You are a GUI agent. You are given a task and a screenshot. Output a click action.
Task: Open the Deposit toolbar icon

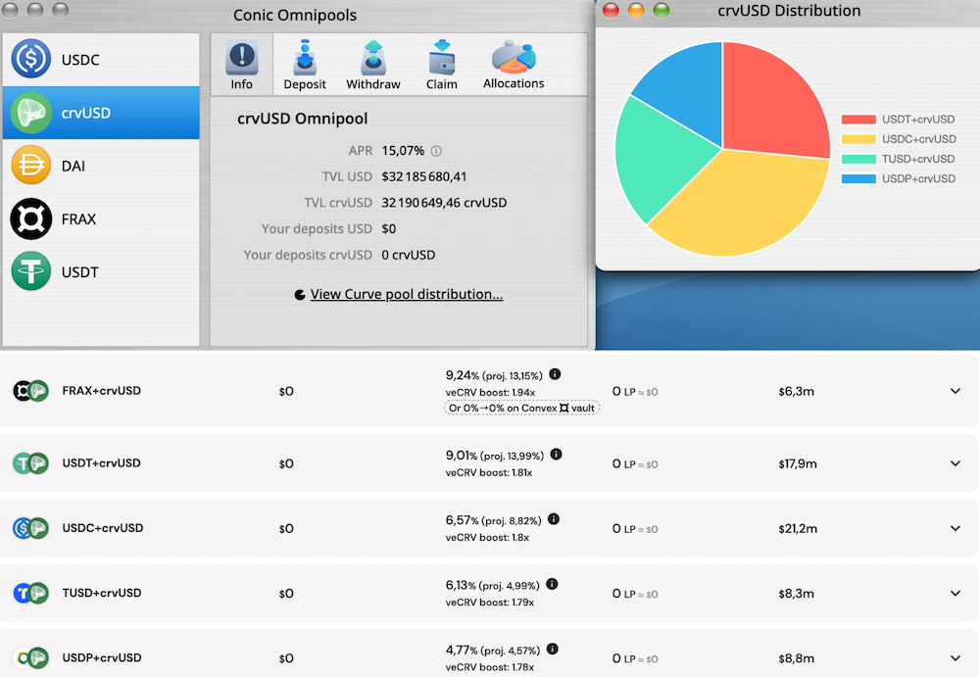tap(305, 65)
